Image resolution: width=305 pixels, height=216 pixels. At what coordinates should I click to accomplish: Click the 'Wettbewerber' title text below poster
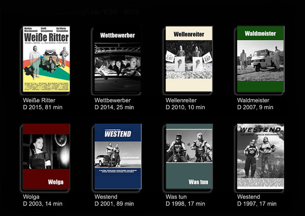pos(112,100)
